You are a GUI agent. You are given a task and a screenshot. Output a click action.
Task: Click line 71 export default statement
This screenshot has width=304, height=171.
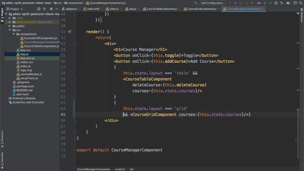[119, 150]
